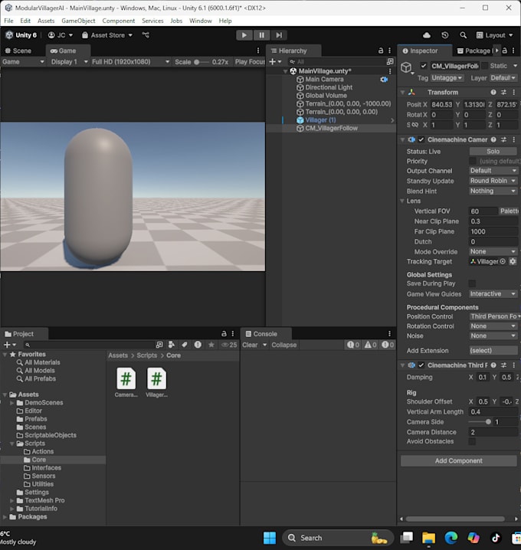Click the Tracking Target gear icon
521x550 pixels.
pos(513,261)
